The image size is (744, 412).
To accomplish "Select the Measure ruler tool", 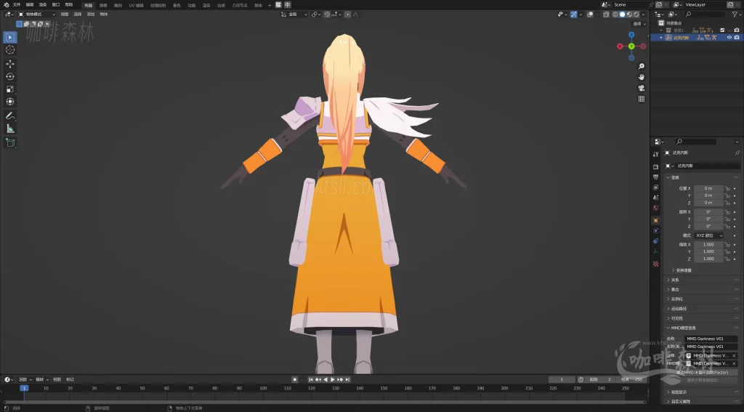I will (x=10, y=129).
